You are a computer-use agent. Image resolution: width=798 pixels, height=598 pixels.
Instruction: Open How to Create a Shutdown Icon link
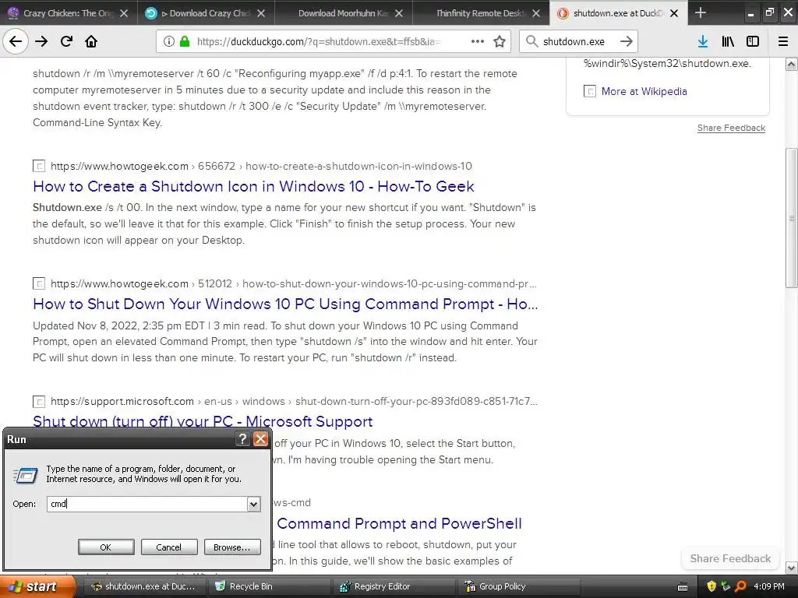tap(253, 186)
